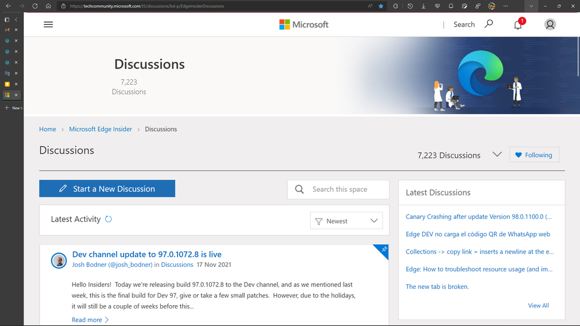Open the browser profile avatar
The height and width of the screenshot is (326, 580).
click(x=492, y=6)
